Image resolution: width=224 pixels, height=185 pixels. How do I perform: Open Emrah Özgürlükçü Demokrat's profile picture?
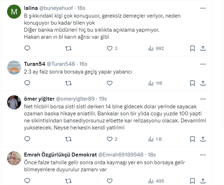click(14, 158)
